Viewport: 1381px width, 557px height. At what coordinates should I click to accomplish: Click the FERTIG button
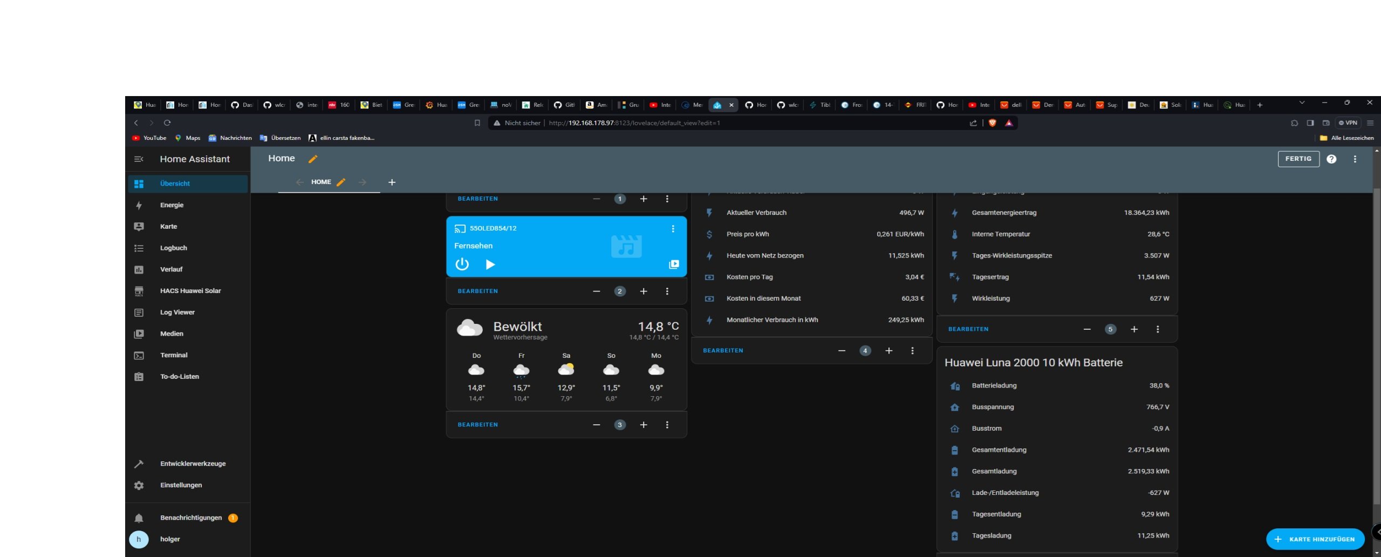[x=1298, y=159]
